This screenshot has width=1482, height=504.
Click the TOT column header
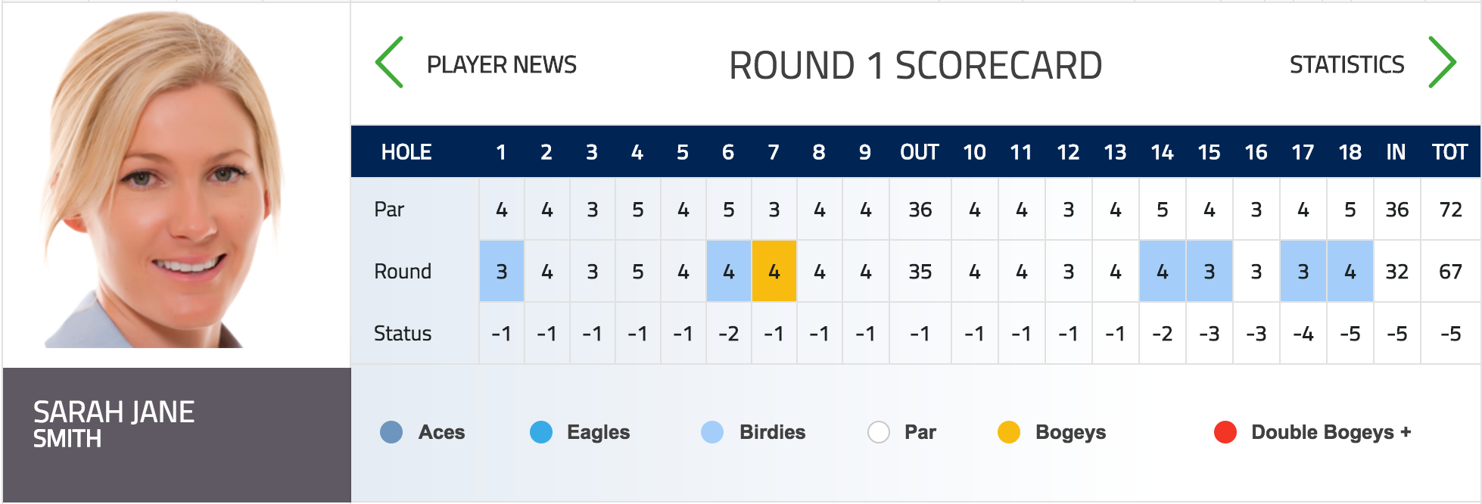point(1450,152)
